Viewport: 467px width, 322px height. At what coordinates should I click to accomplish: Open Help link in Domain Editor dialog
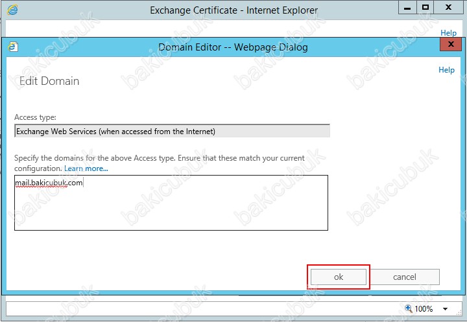(446, 70)
